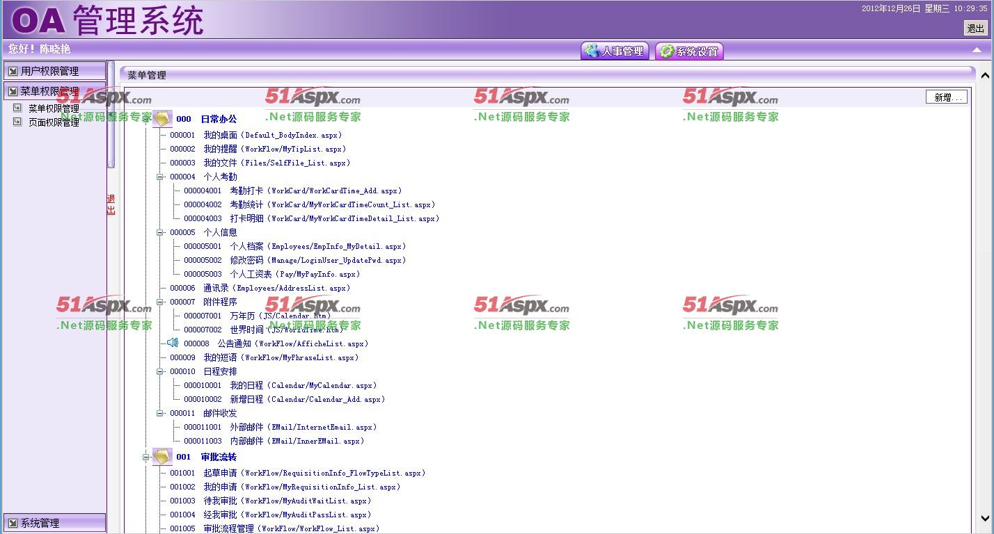Click the 系统管理 panel icon

coord(13,523)
